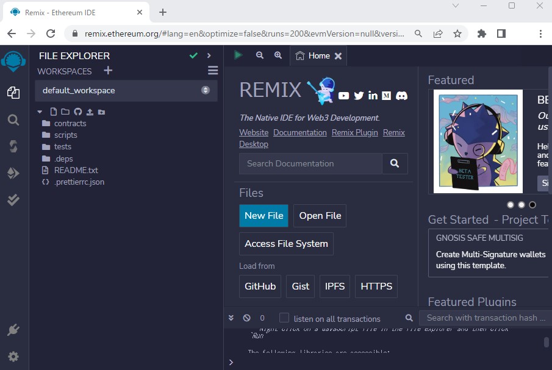The height and width of the screenshot is (370, 552).
Task: Open .prettierrc.json in file tree
Action: (x=79, y=182)
